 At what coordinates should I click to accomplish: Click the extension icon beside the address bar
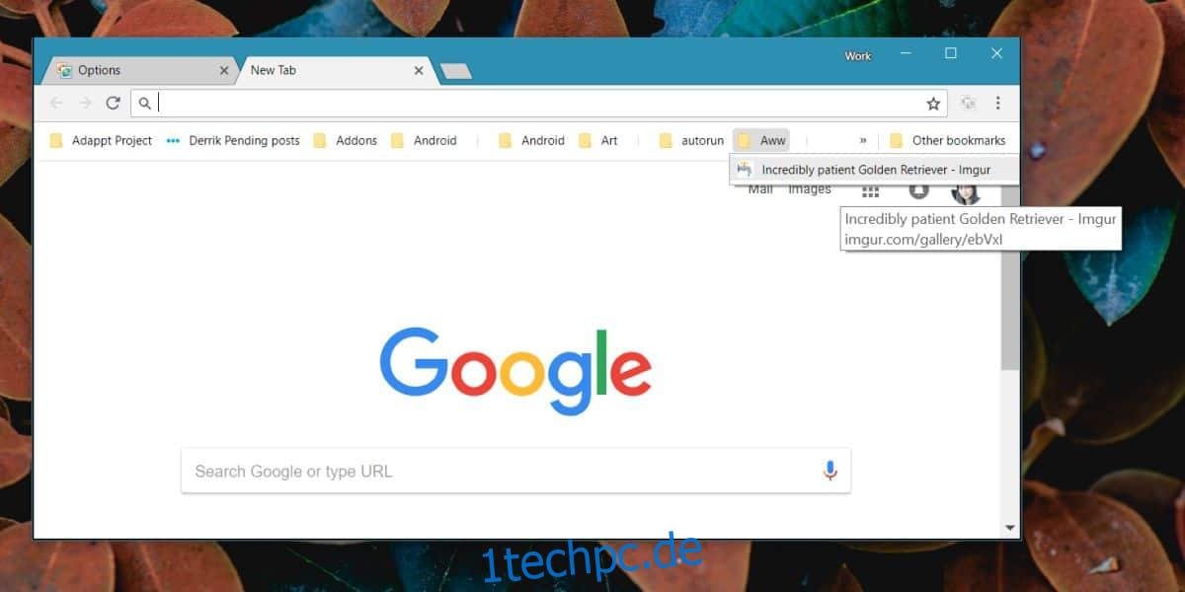(x=968, y=103)
